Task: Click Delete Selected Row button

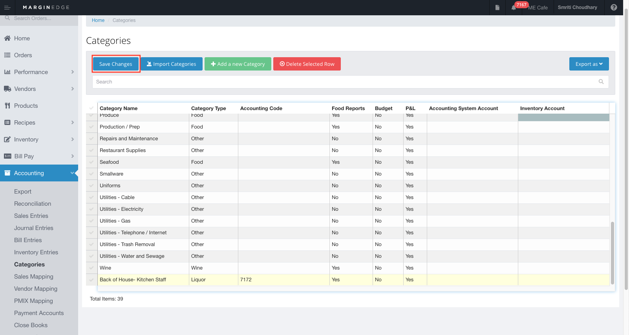Action: click(307, 64)
